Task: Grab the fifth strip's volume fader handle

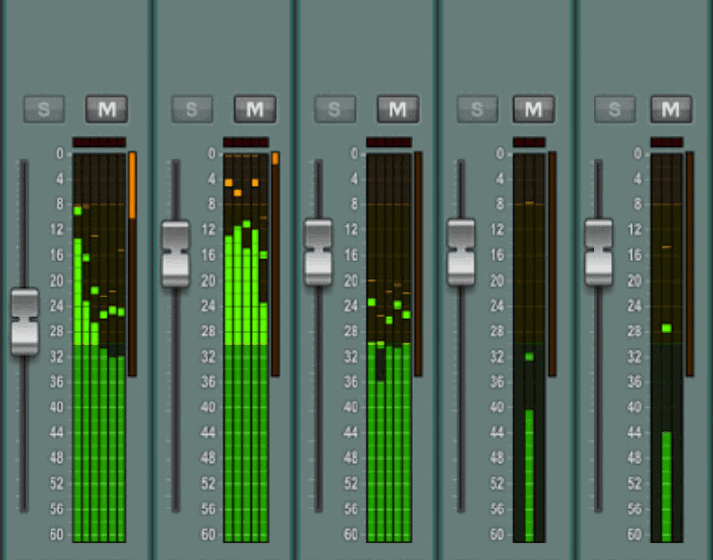Action: (598, 252)
